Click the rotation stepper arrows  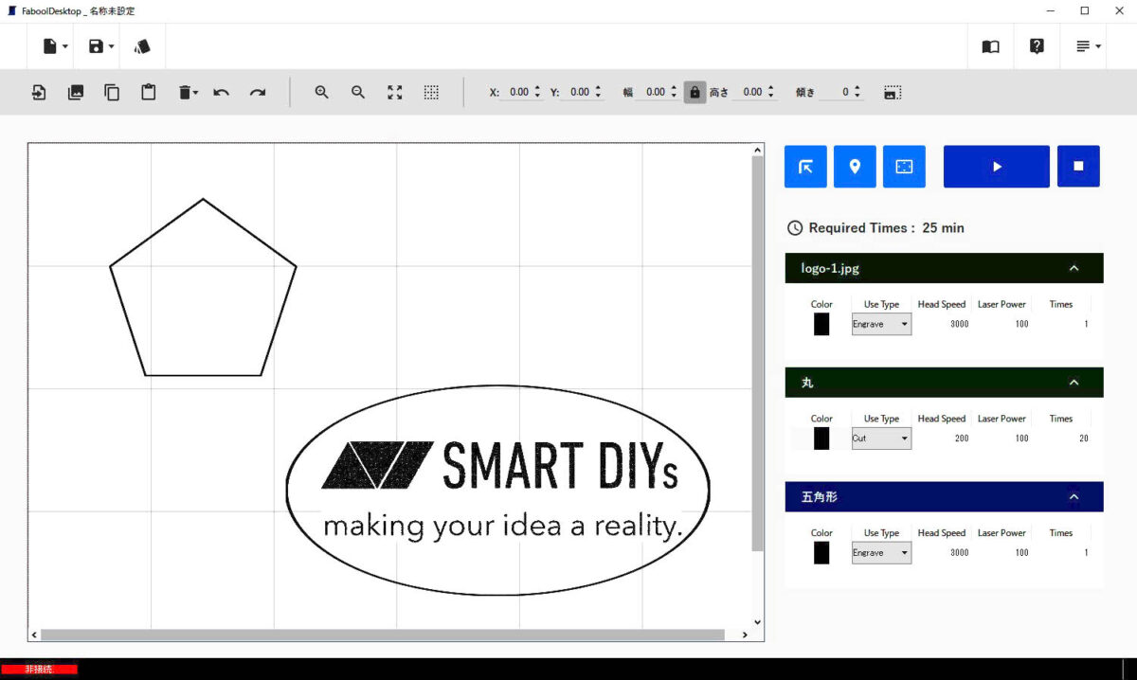(857, 92)
